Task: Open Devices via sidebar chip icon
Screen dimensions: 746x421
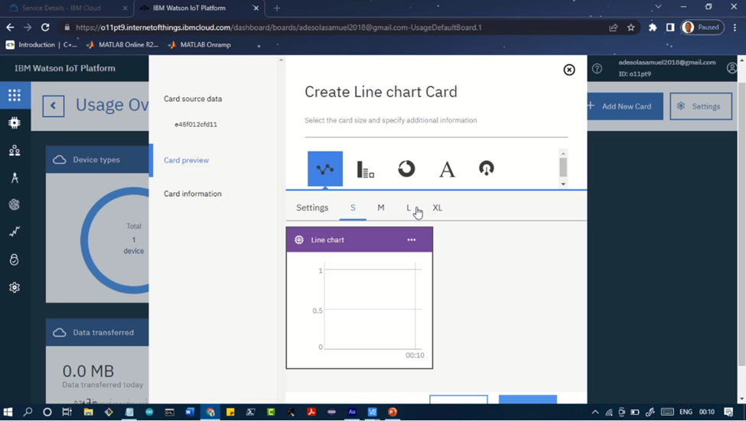Action: point(15,122)
